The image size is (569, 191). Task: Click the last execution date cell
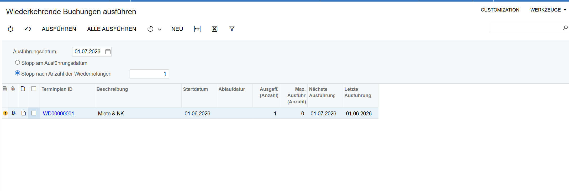[x=361, y=113]
